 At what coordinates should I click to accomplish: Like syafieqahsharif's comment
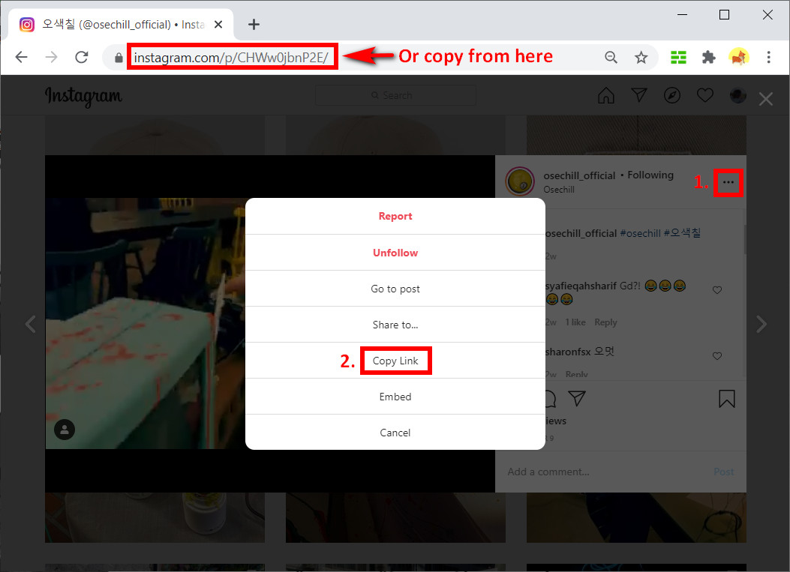717,289
